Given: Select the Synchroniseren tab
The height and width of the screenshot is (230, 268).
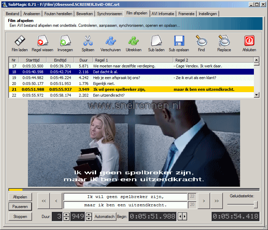Looking at the screenshot, I should (110, 14).
